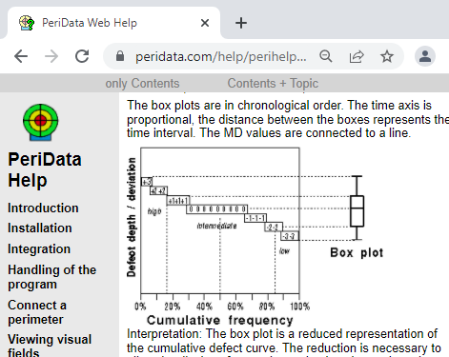Bookmark this page with star icon
This screenshot has height=357, width=449.
tap(387, 56)
